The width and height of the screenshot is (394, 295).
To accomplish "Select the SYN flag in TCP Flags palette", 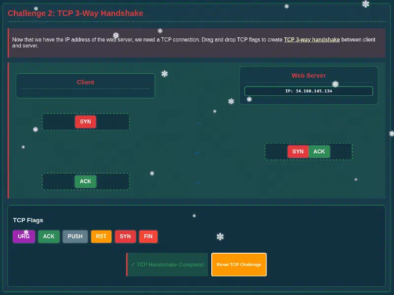I will click(x=125, y=236).
